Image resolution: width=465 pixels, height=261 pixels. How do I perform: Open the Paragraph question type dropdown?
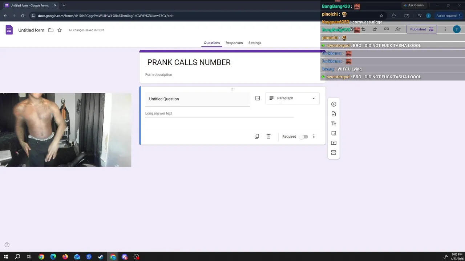coord(292,98)
